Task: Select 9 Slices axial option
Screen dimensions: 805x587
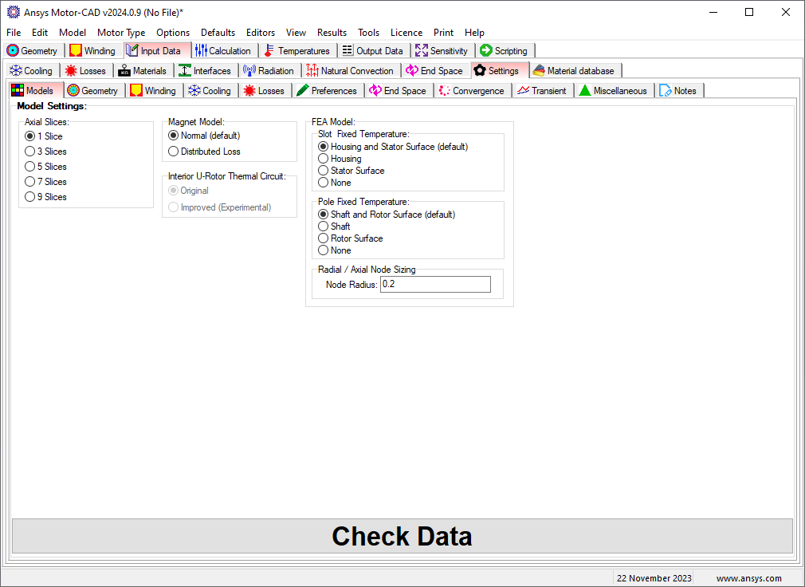Action: (x=45, y=197)
